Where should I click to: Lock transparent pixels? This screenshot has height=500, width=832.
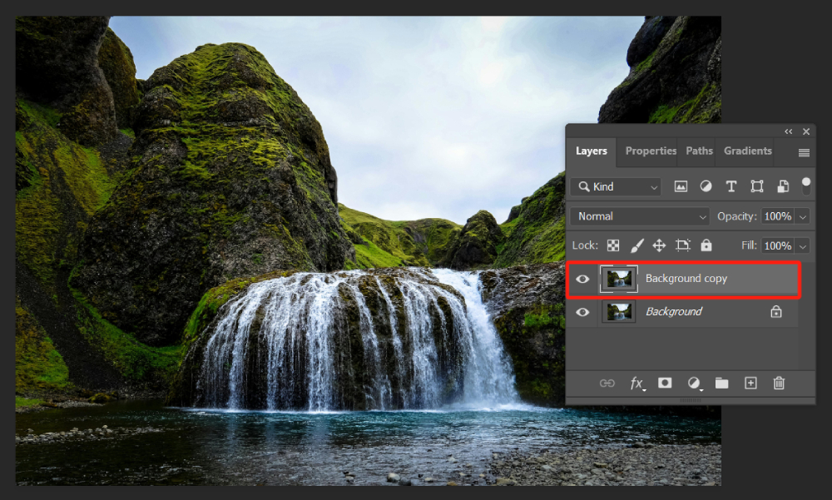613,245
